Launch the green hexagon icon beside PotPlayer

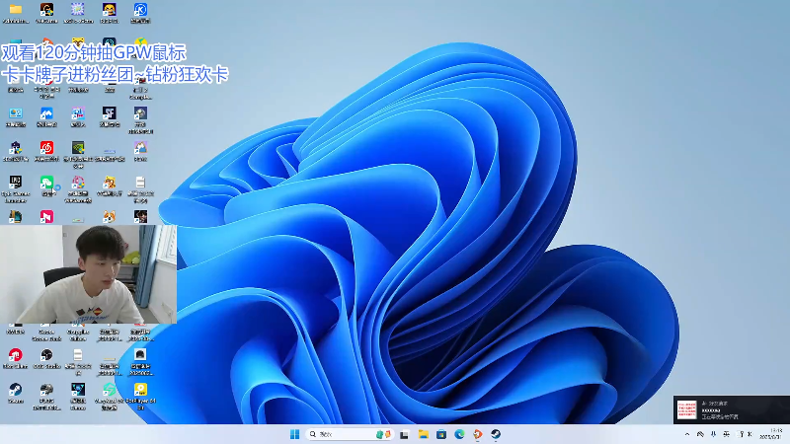pos(110,390)
